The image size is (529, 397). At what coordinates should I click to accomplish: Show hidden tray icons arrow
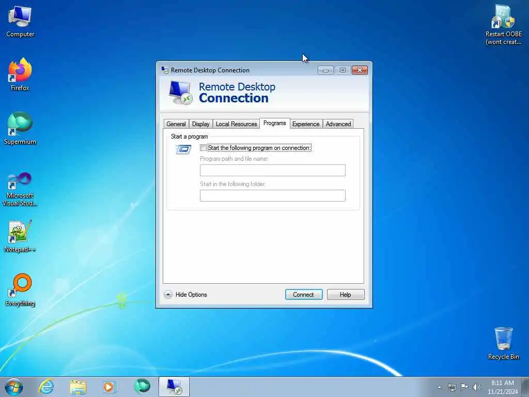439,387
